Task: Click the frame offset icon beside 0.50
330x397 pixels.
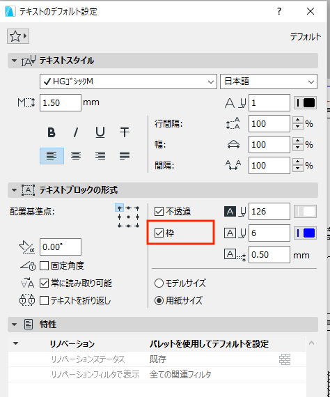Action: click(x=235, y=255)
